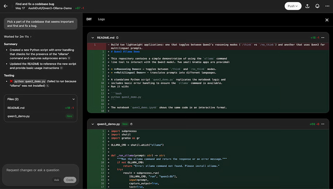Image resolution: width=333 pixels, height=189 pixels.
Task: Open the Push dropdown button
Action: click(x=293, y=6)
